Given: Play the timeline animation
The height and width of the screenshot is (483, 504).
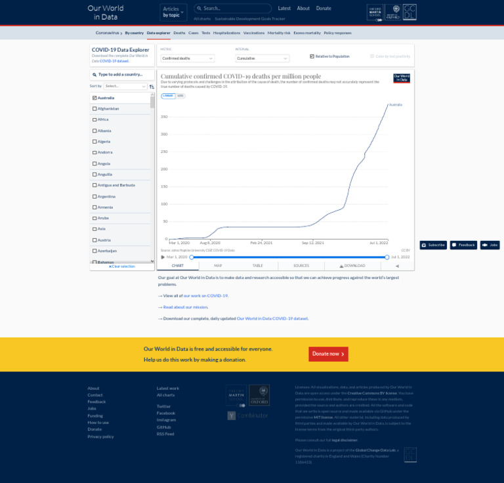Looking at the screenshot, I should coord(163,257).
